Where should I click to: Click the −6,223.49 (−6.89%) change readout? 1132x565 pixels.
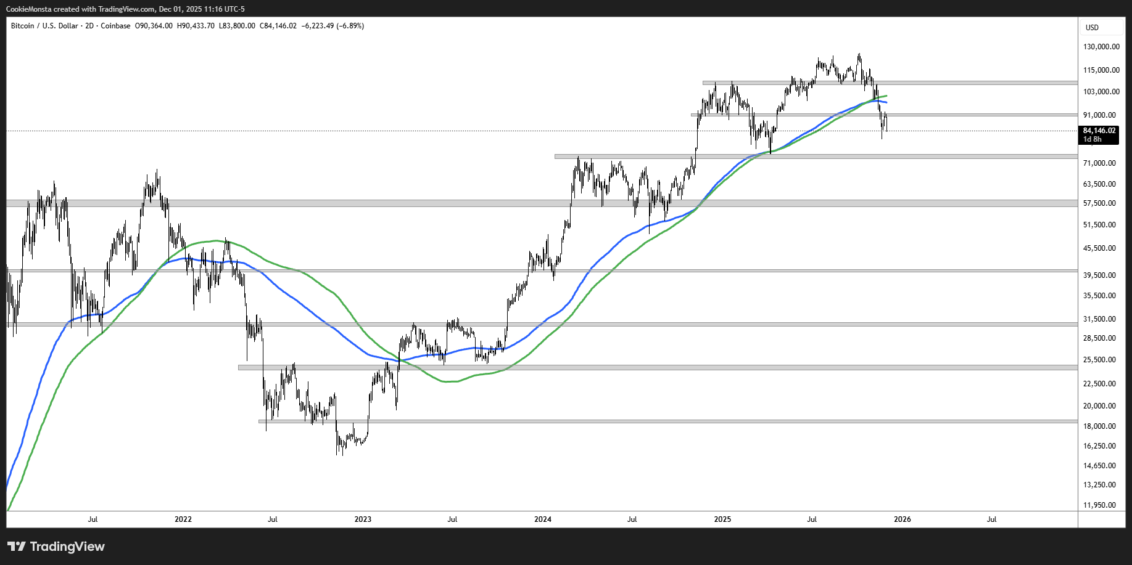pyautogui.click(x=333, y=26)
